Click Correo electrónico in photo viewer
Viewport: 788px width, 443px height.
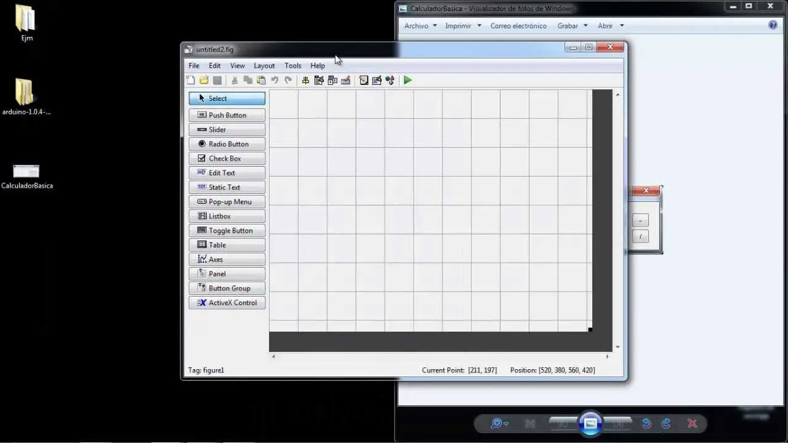pos(518,26)
